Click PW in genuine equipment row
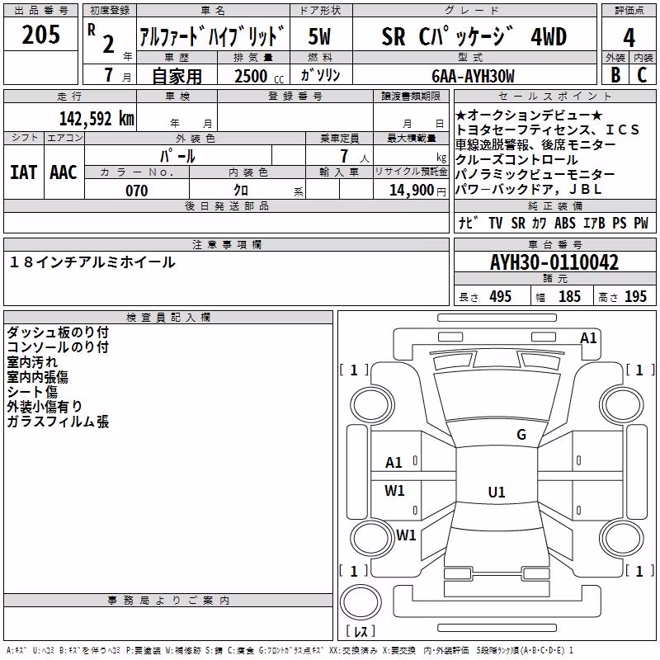 (641, 223)
